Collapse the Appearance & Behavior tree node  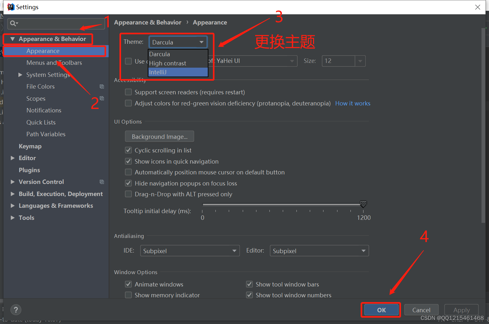12,39
